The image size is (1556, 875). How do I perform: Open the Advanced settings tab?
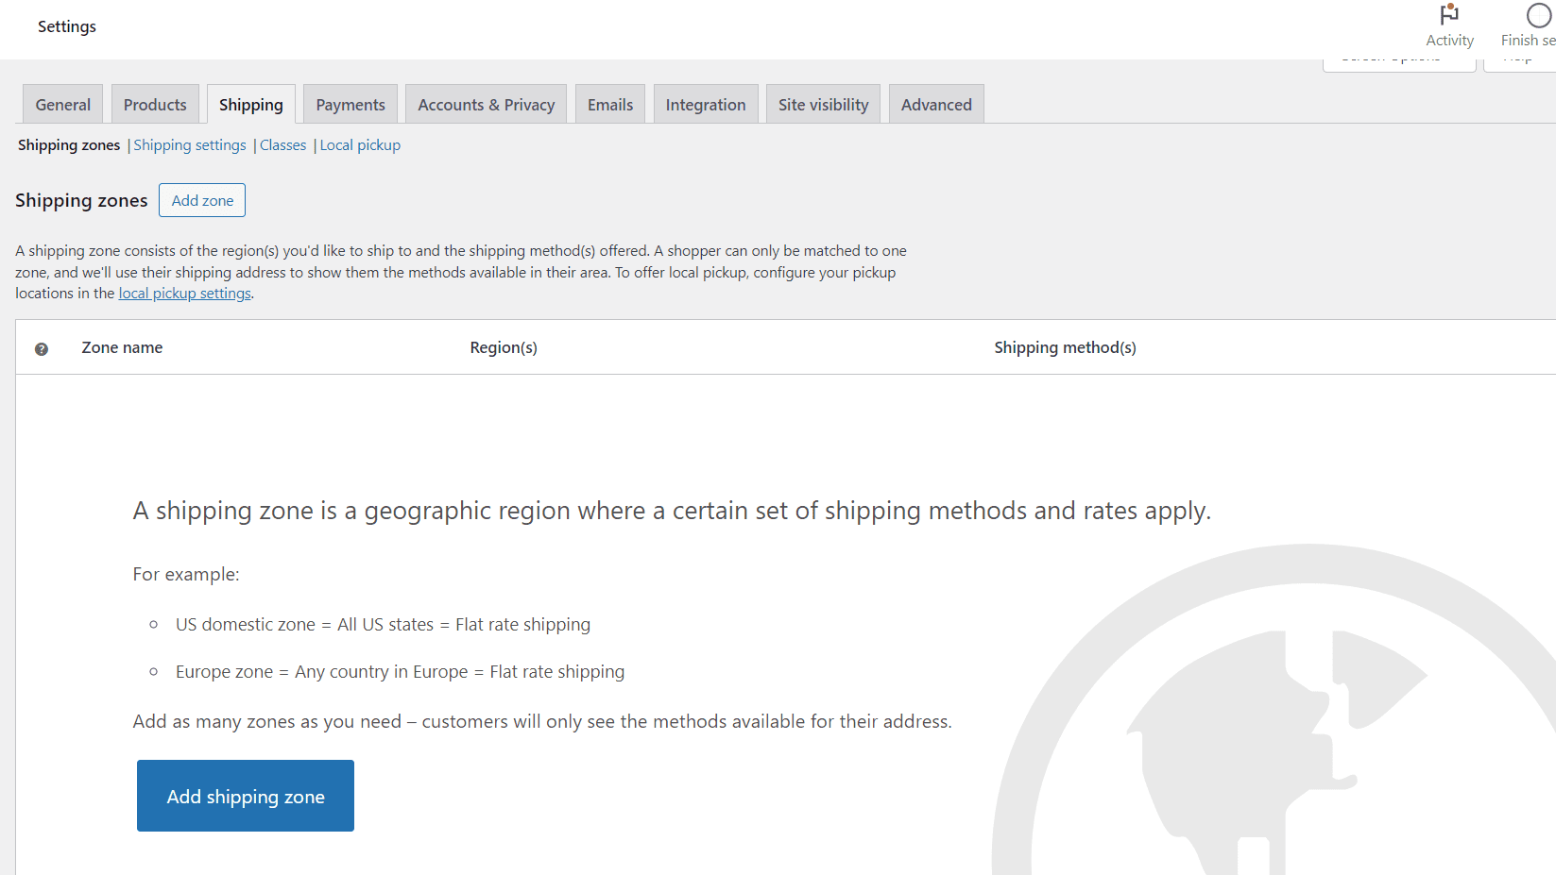pos(935,104)
